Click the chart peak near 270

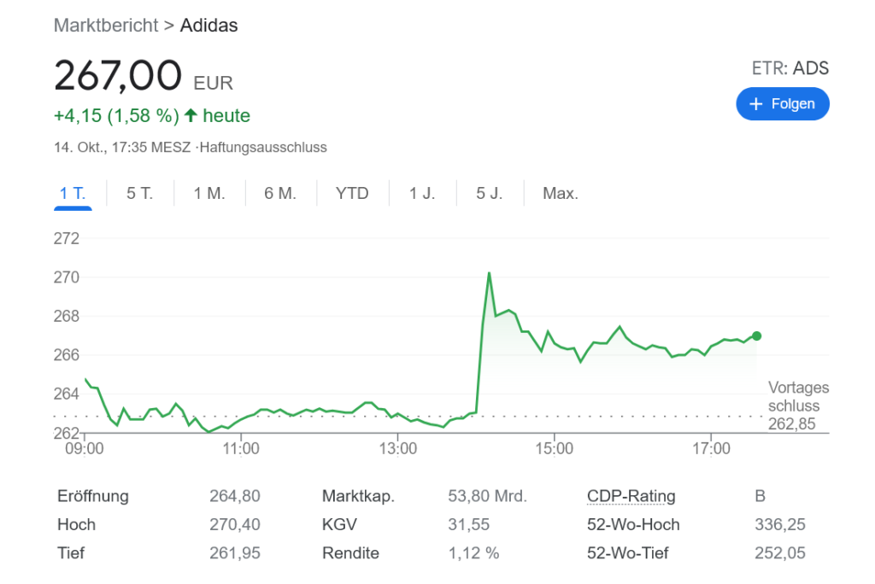(x=489, y=273)
